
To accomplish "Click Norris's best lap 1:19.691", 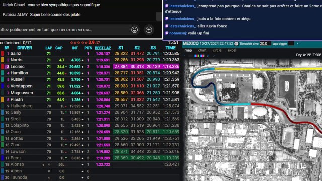I will (103, 60).
